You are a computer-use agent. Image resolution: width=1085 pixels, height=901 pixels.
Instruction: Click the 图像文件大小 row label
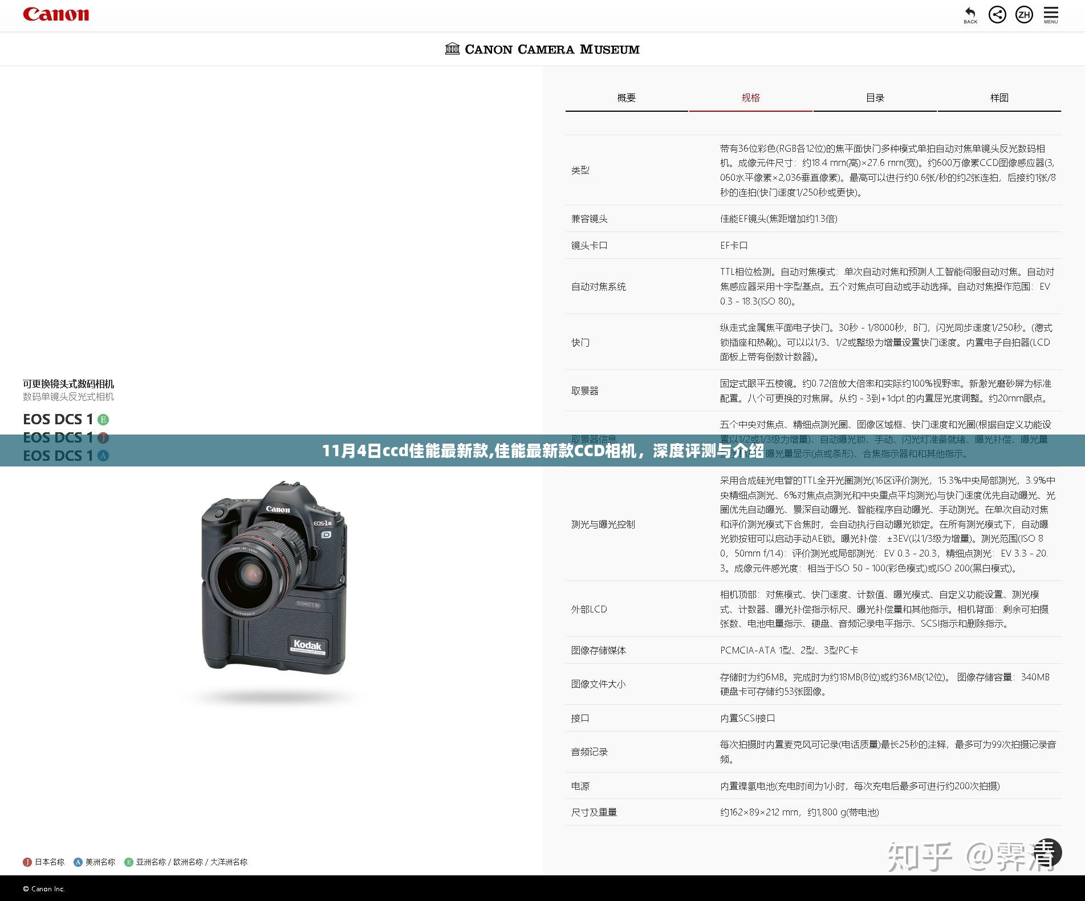[599, 684]
